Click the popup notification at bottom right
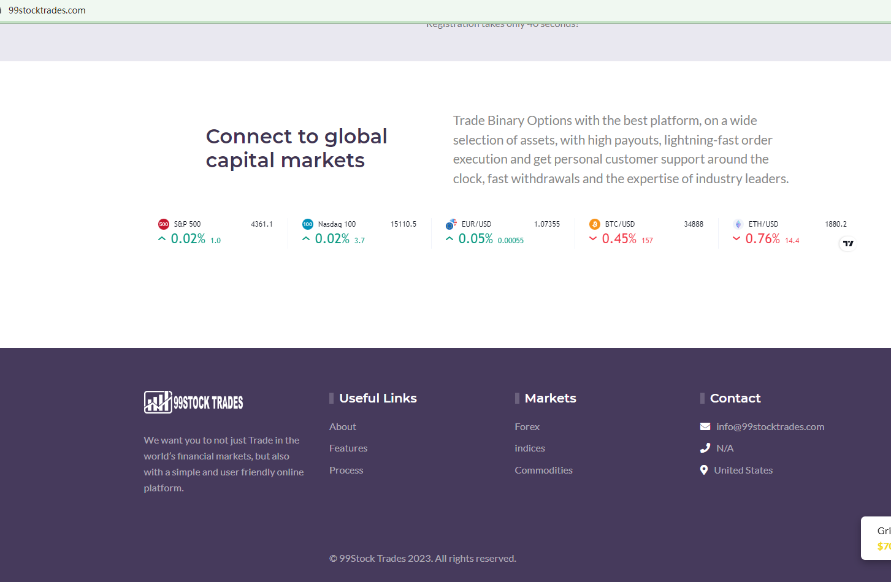The width and height of the screenshot is (891, 582). (x=877, y=538)
